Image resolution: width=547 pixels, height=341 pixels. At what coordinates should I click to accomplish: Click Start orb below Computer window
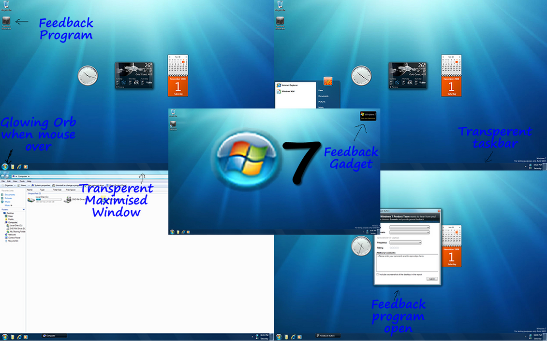(5, 337)
